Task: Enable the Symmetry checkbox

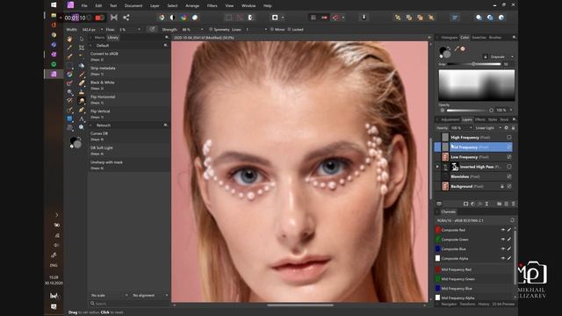Action: point(211,29)
